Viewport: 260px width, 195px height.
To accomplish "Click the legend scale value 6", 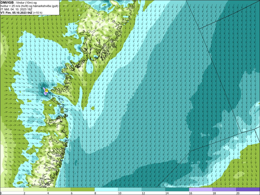I will tap(72, 193).
